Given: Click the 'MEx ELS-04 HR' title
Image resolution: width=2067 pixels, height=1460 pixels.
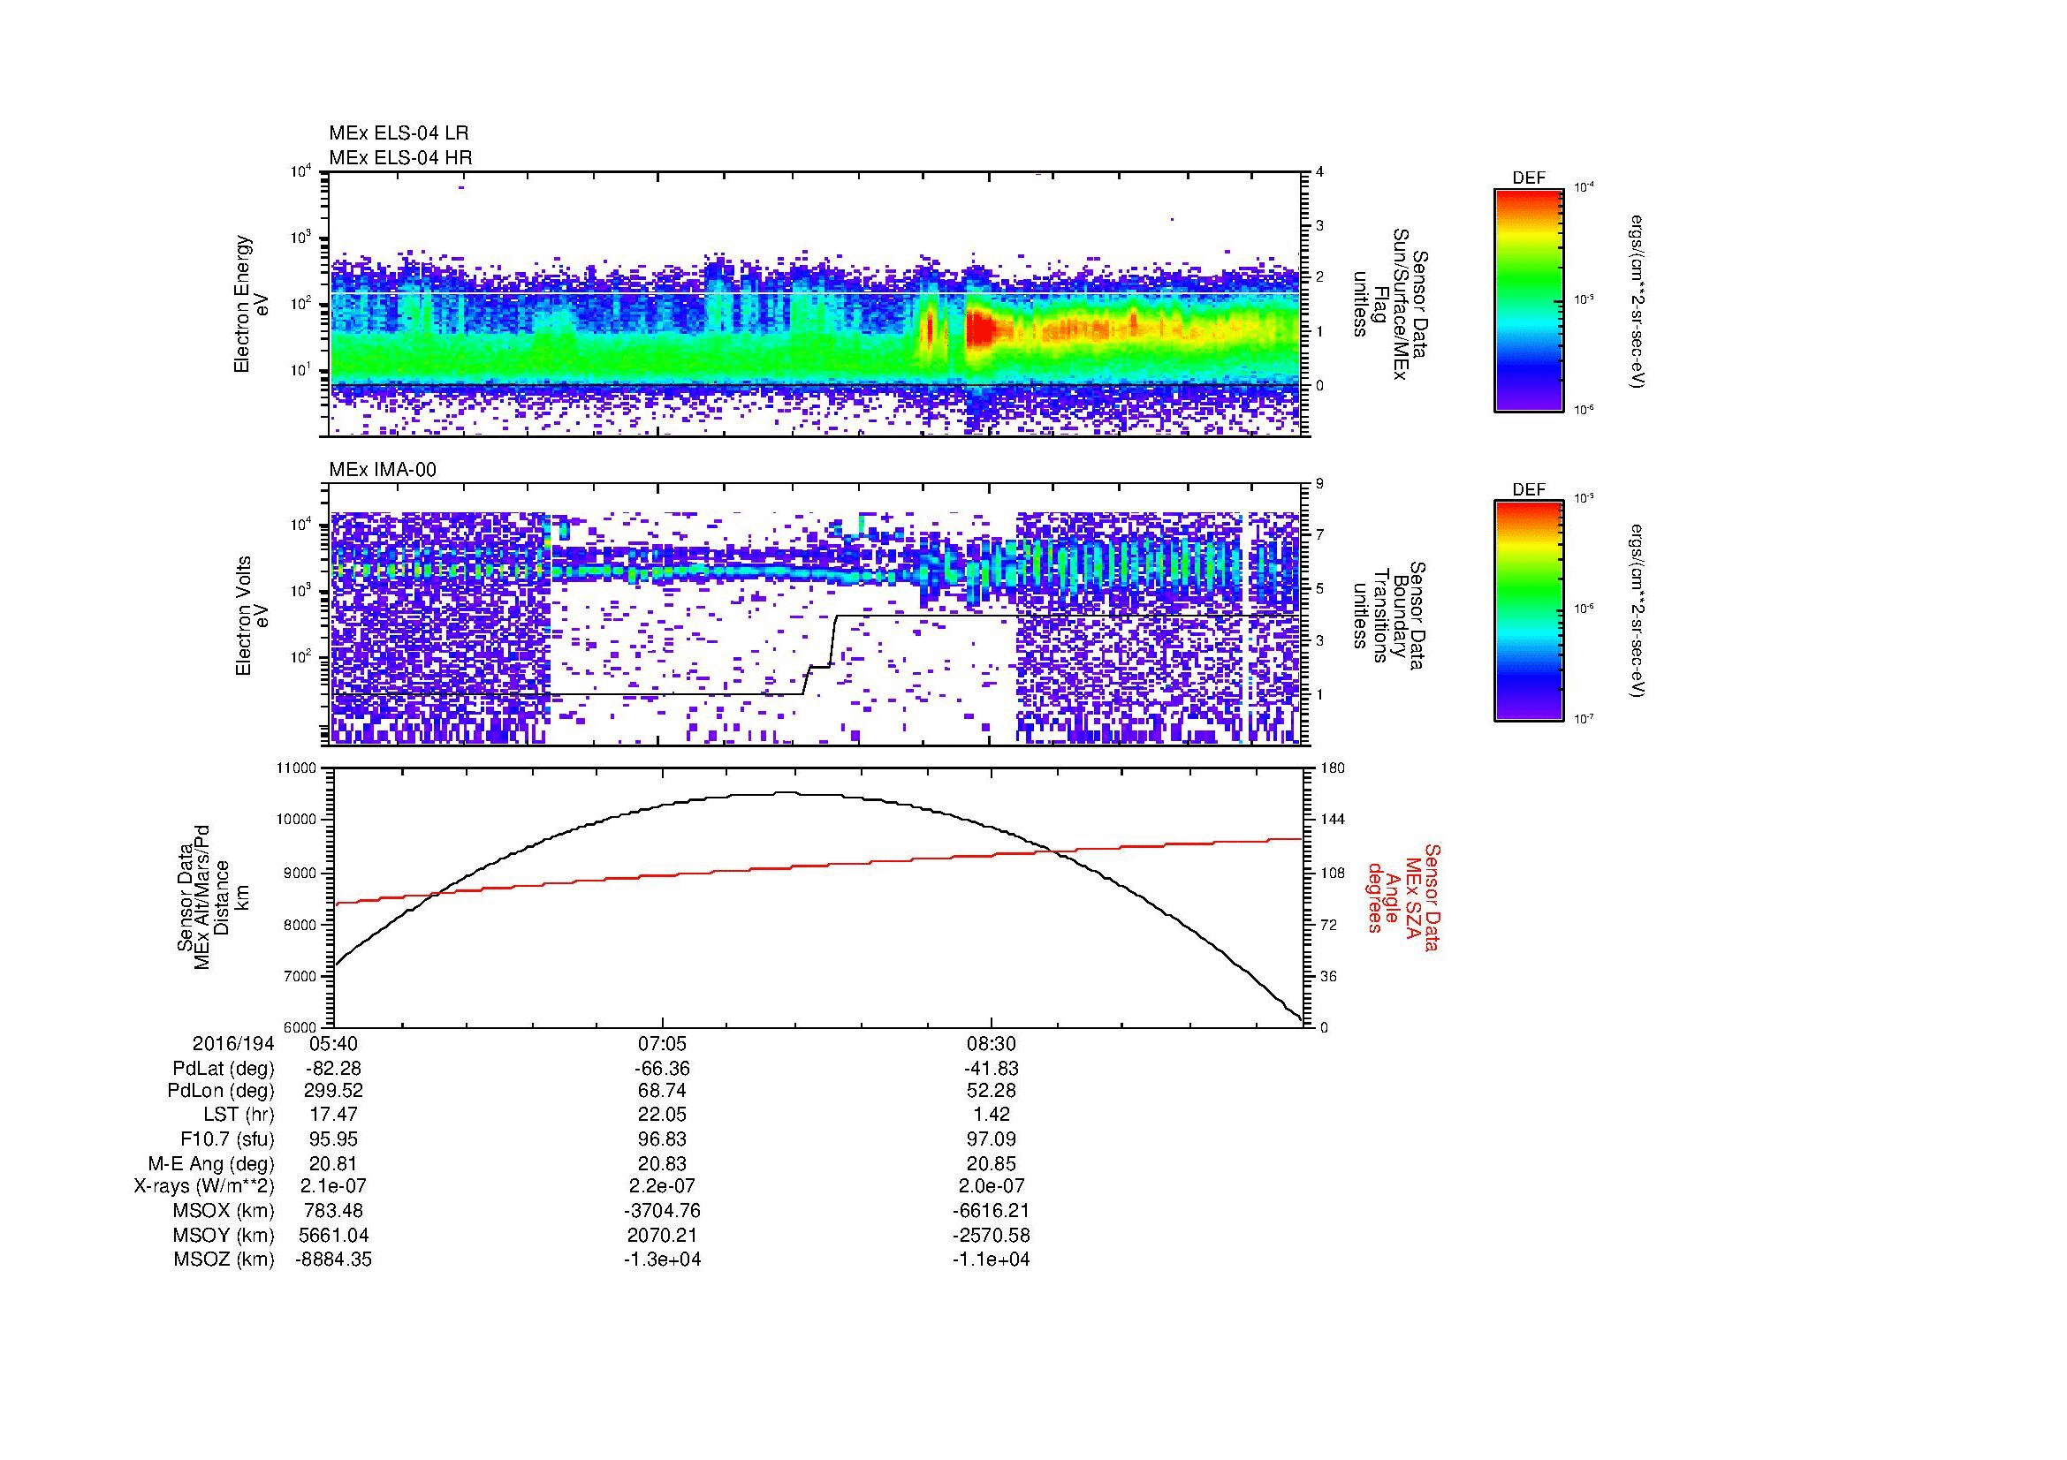Looking at the screenshot, I should [400, 158].
